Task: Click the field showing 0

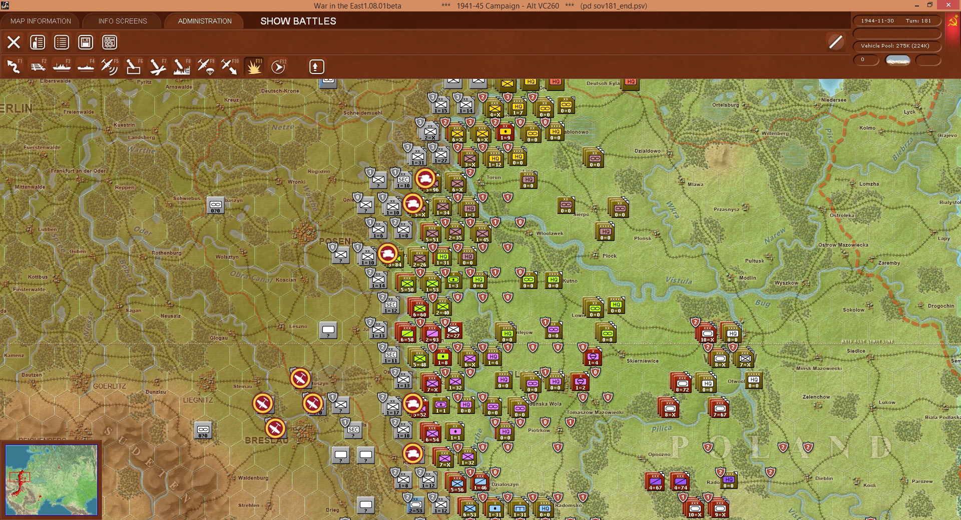Action: 866,60
